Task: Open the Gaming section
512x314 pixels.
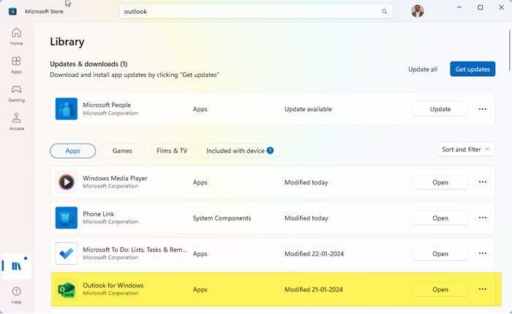Action: click(16, 94)
